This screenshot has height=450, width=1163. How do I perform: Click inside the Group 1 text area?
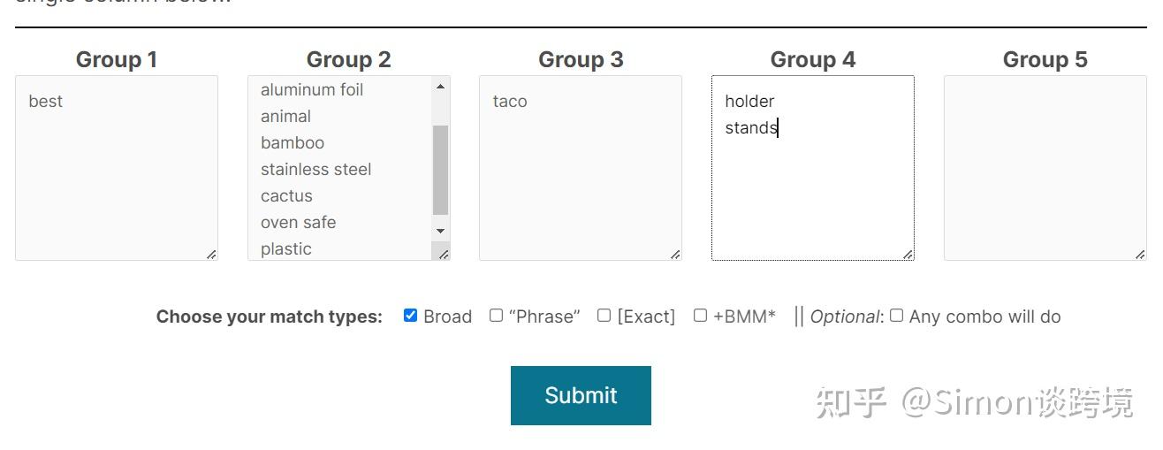(116, 168)
